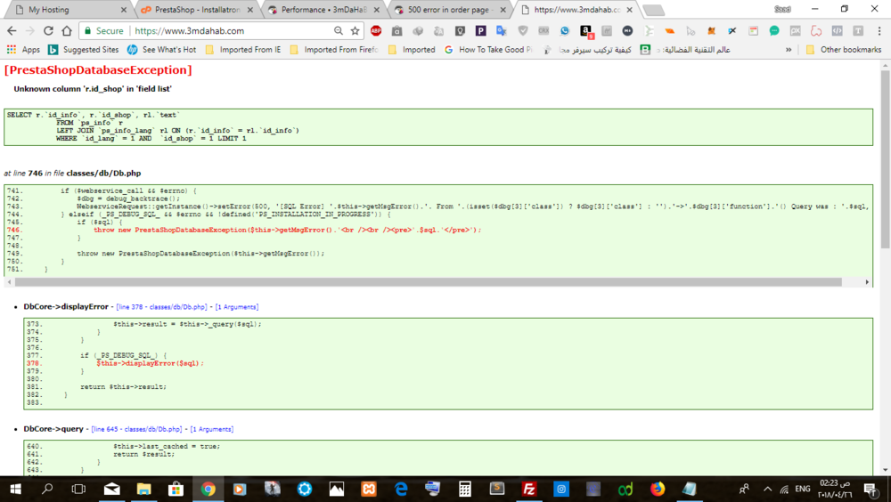Open the Imported bookmarks folder
The image size is (891, 502).
coord(412,50)
